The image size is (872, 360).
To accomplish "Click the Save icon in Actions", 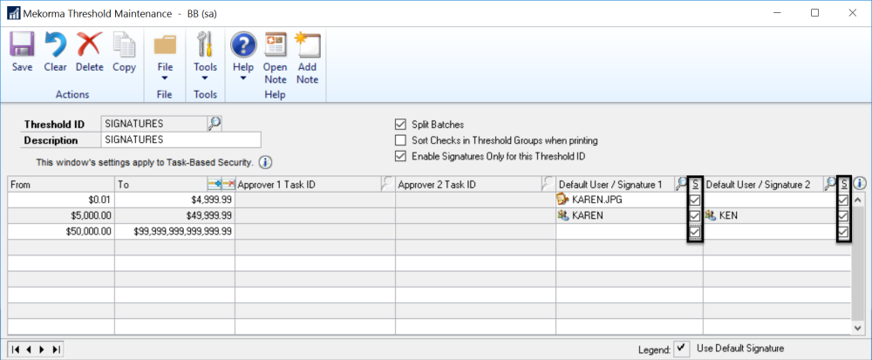I will point(22,45).
